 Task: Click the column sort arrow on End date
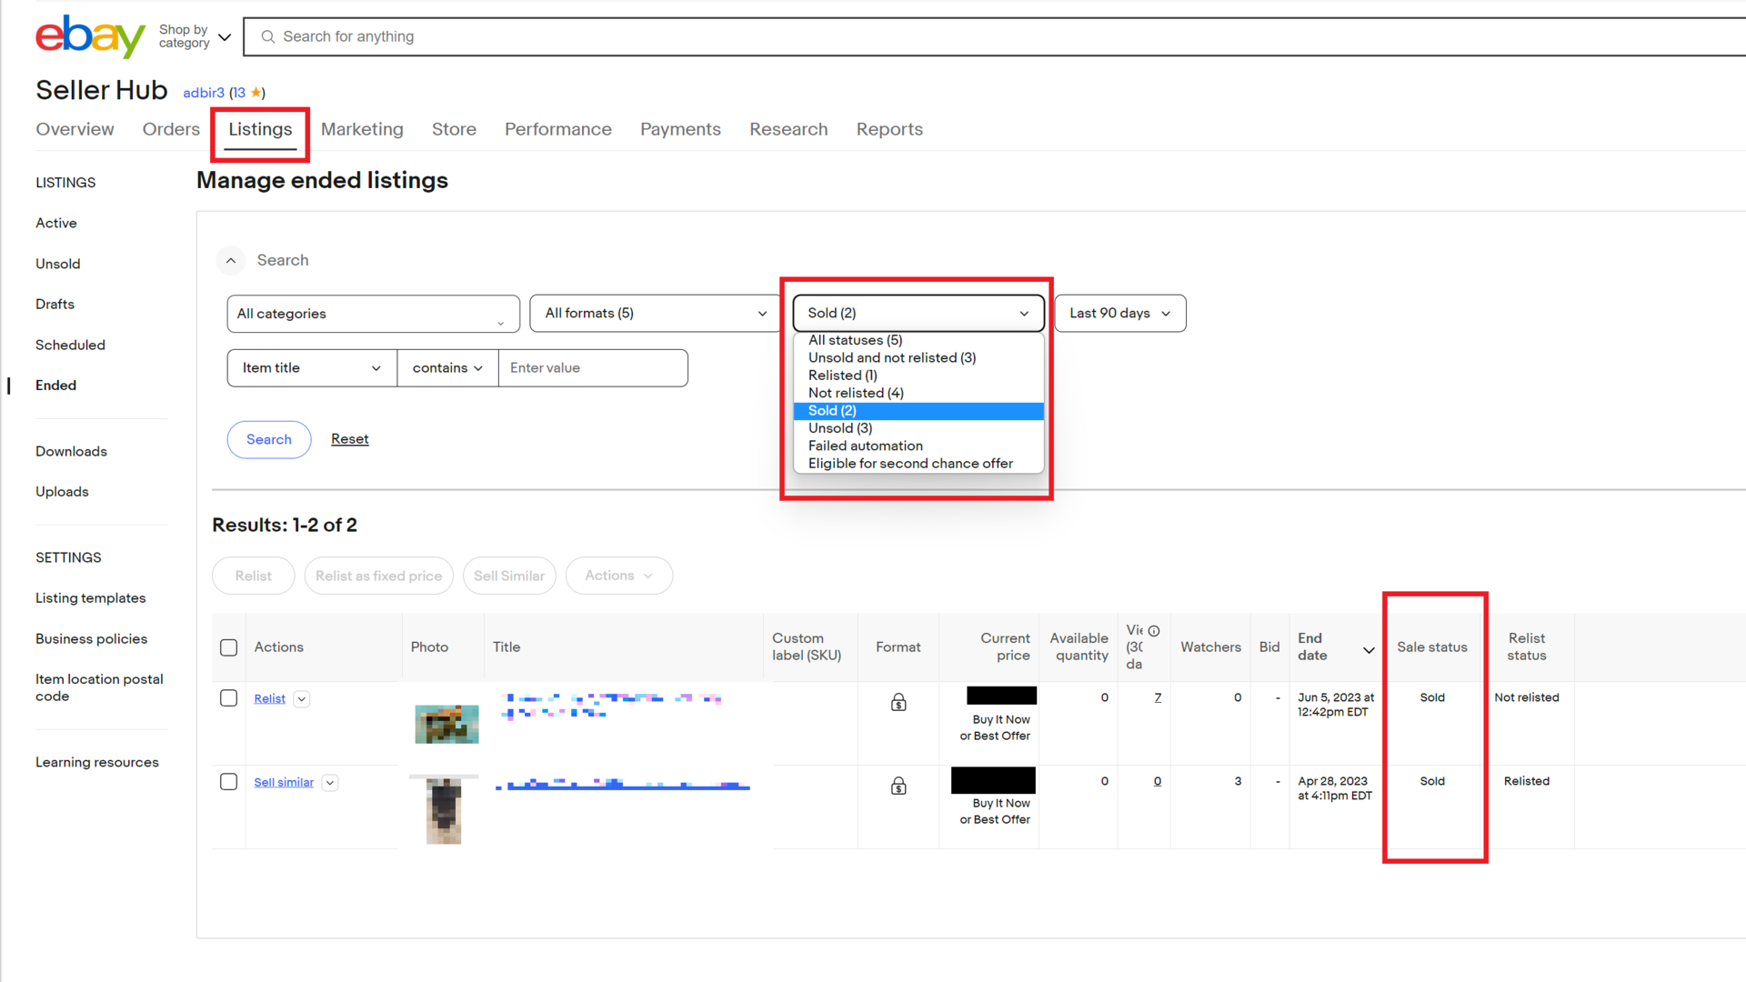pos(1369,648)
